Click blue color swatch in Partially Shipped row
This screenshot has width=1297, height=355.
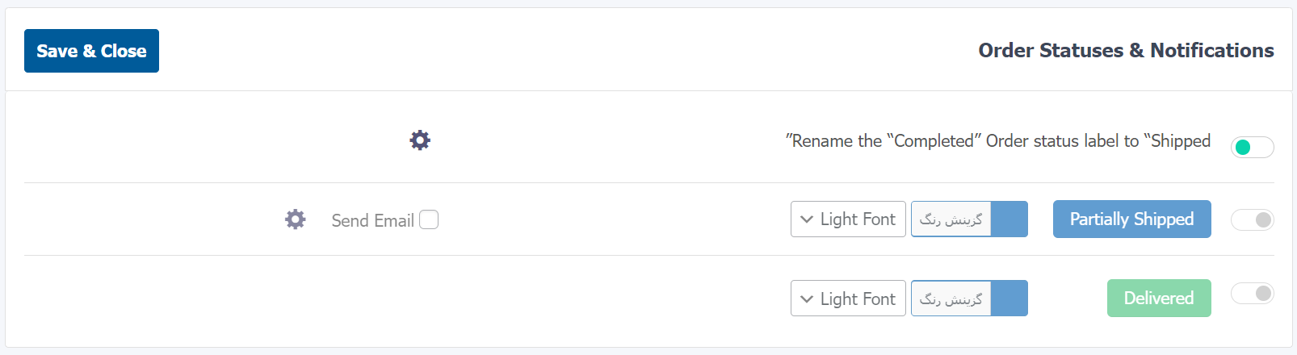pos(1009,219)
